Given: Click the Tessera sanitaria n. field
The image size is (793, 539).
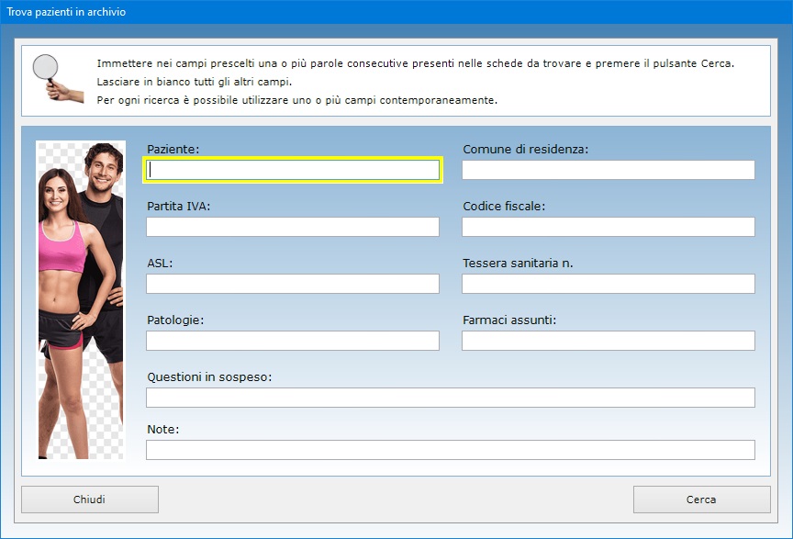Looking at the screenshot, I should coord(608,284).
